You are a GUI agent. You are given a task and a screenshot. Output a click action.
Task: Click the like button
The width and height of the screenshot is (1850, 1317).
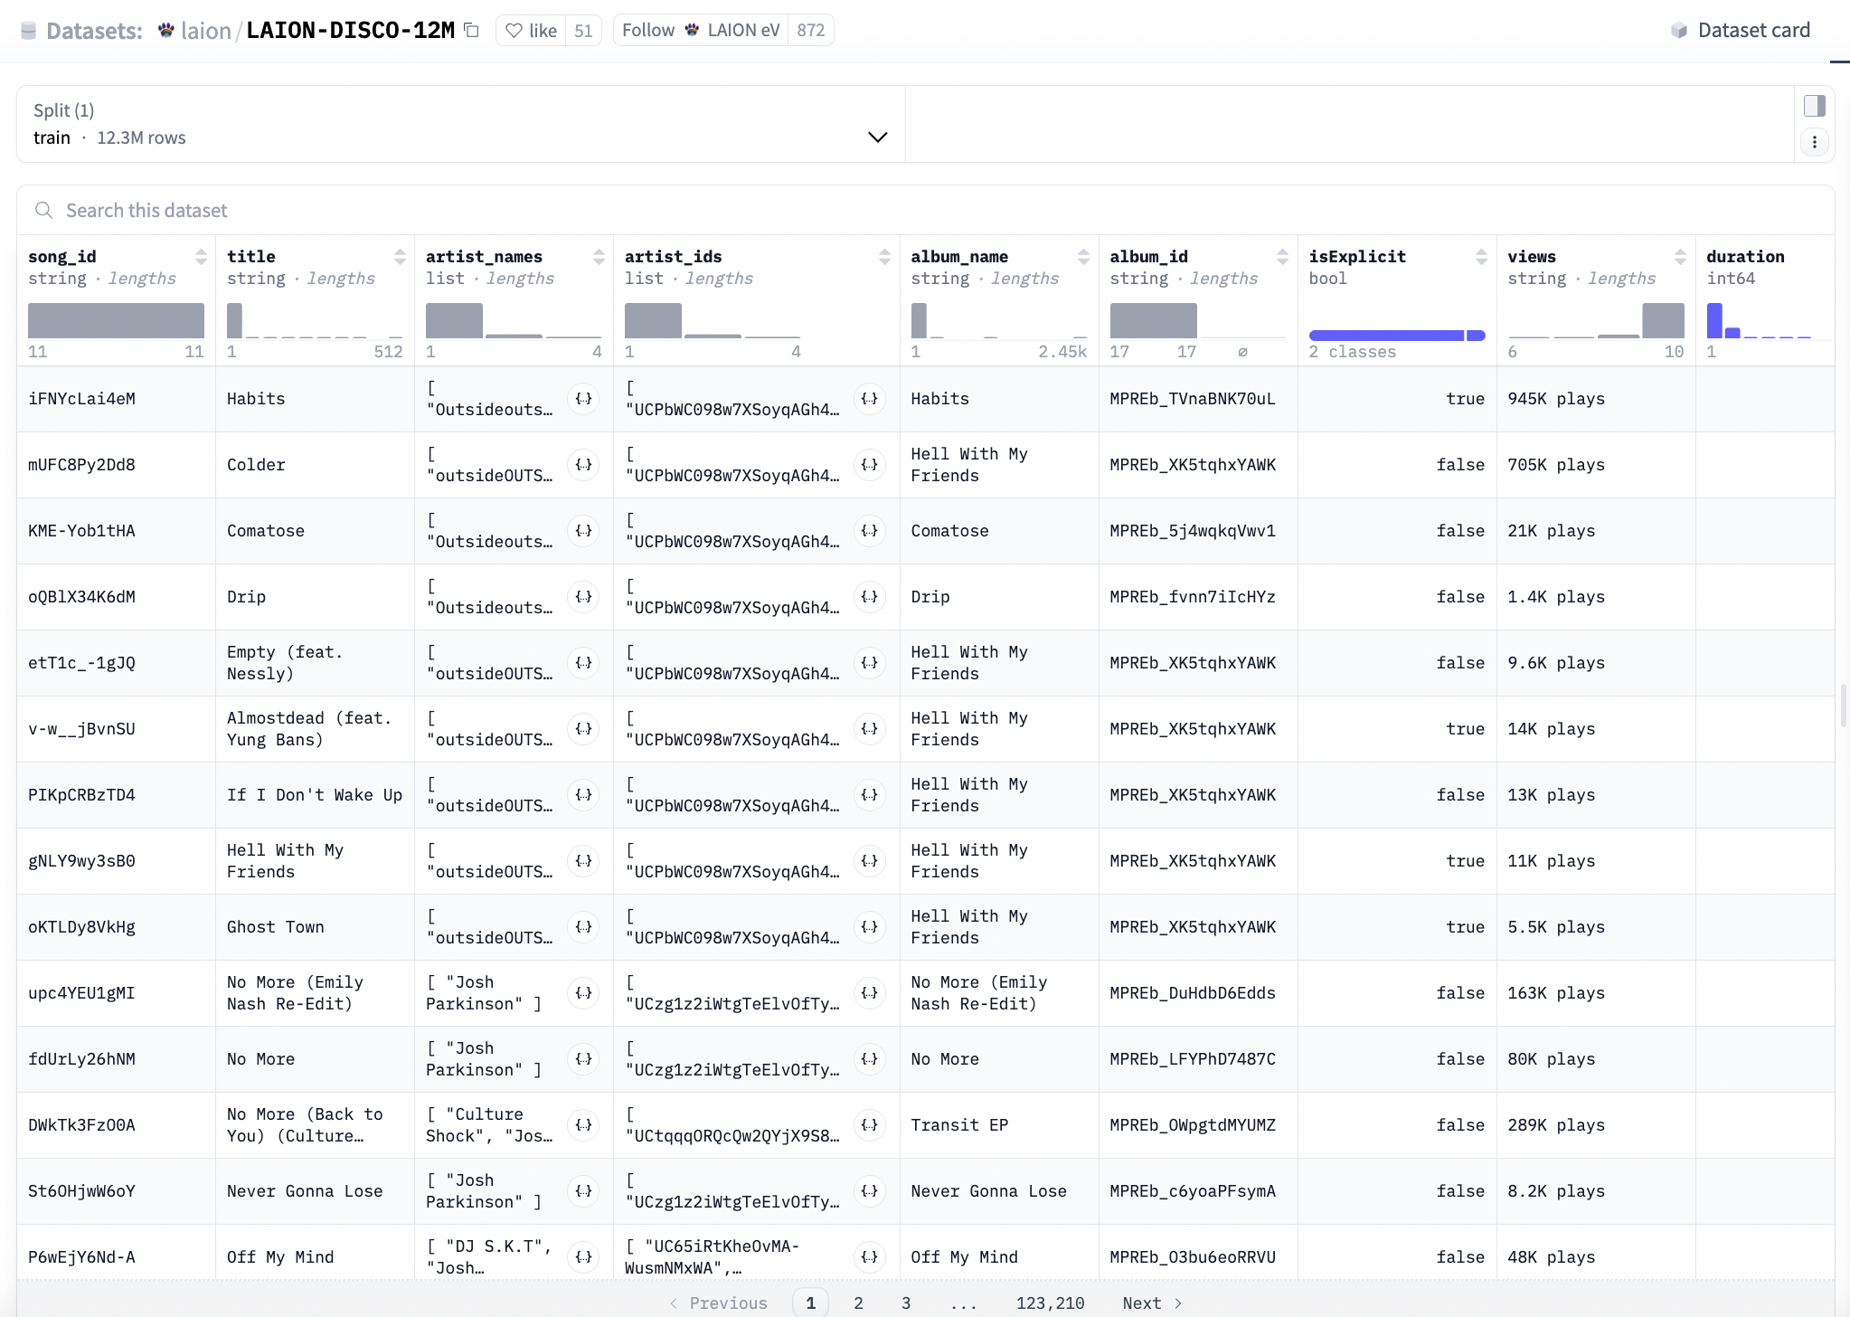(x=531, y=31)
